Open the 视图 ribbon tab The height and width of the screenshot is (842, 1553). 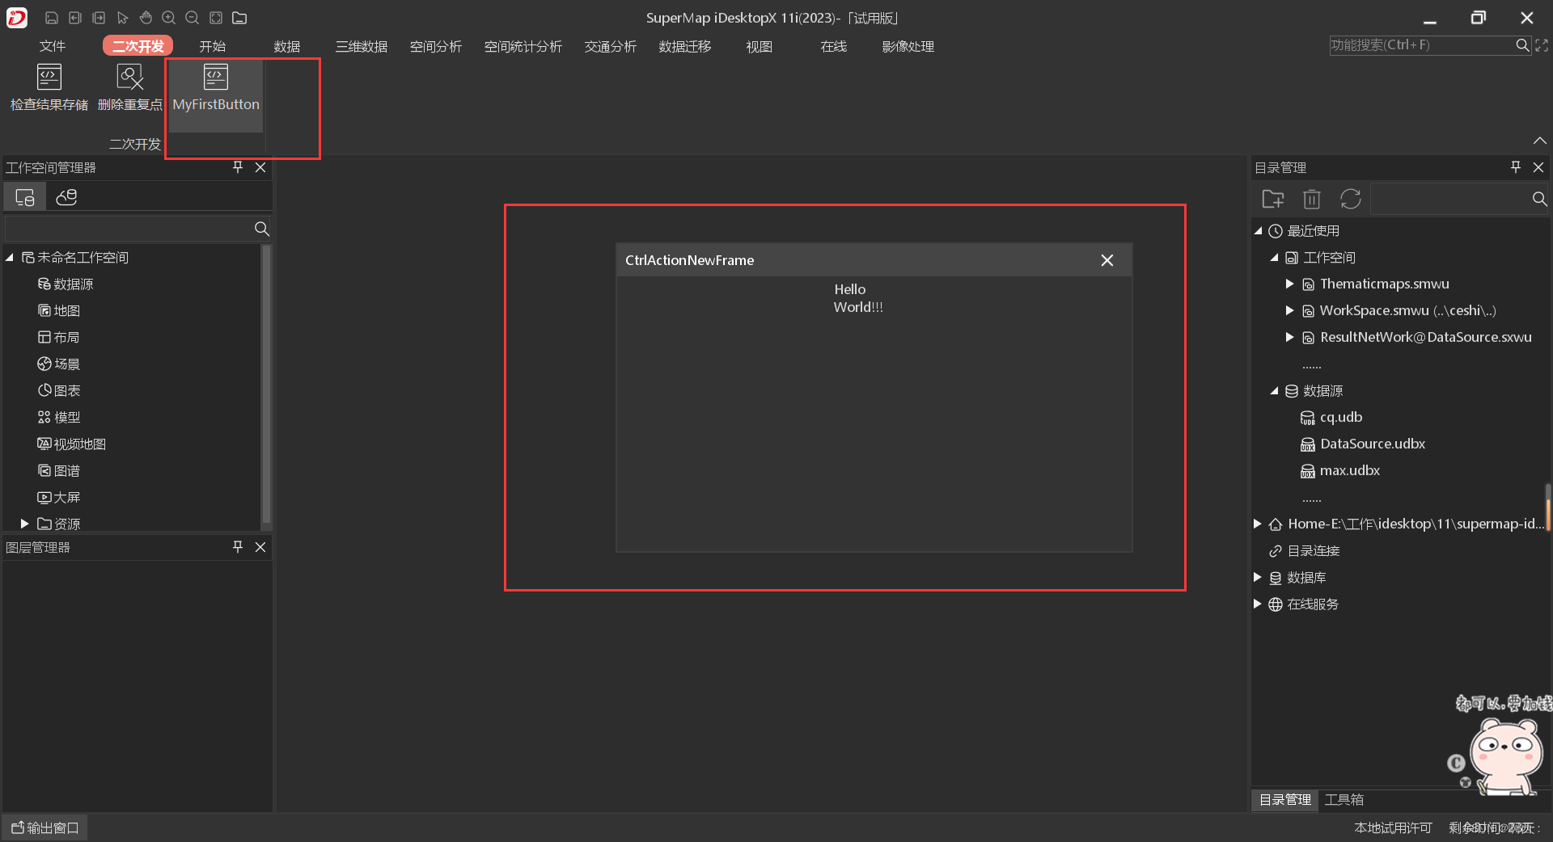760,47
